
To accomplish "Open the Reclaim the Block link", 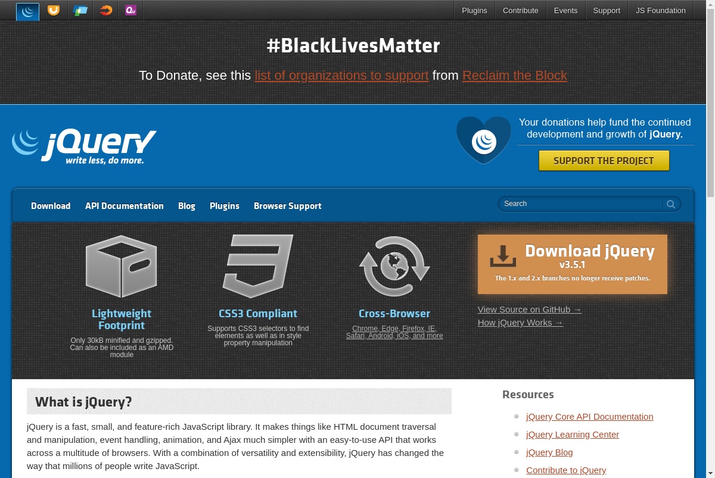I will click(x=515, y=76).
